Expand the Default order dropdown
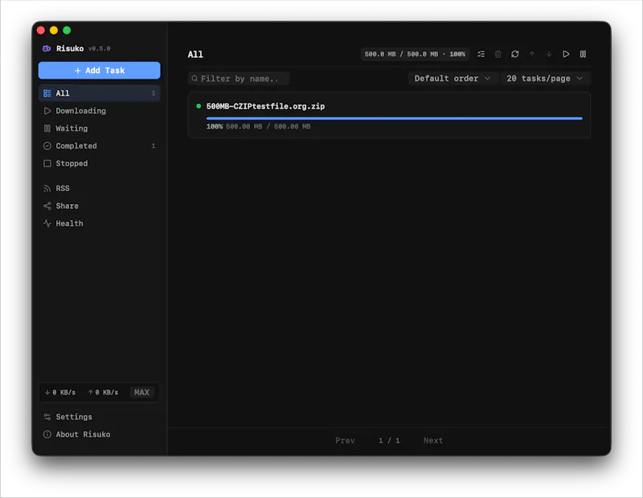 pos(452,78)
